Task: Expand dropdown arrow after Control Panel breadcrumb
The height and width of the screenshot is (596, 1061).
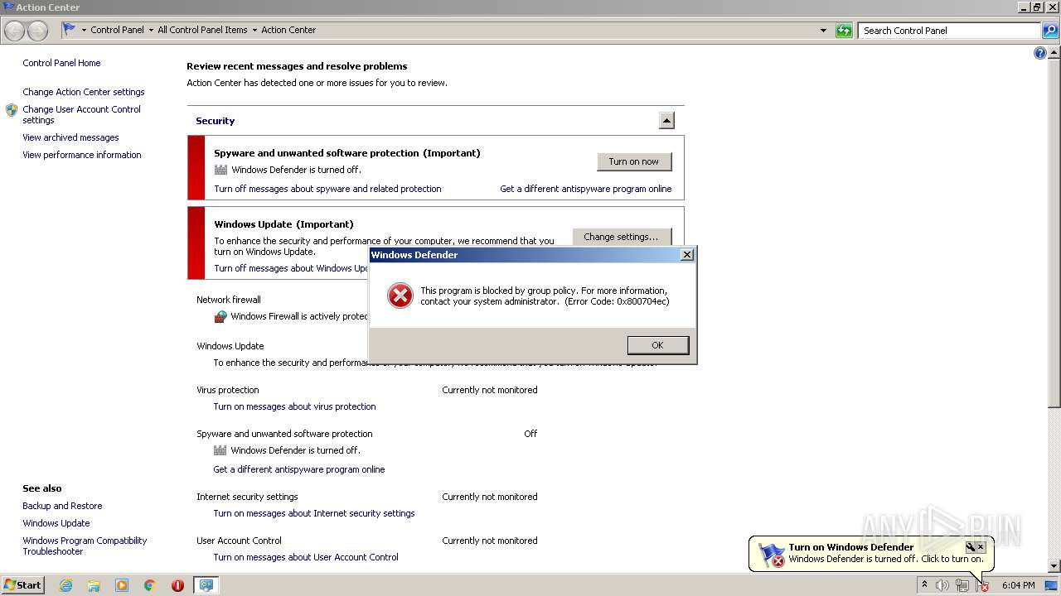Action: pyautogui.click(x=151, y=30)
